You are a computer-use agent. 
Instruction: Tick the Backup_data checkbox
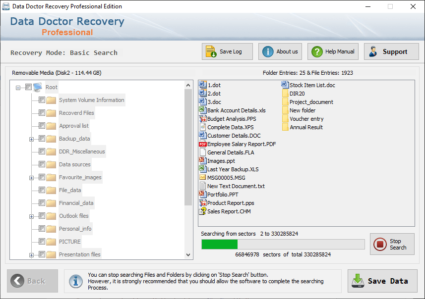[x=42, y=139]
